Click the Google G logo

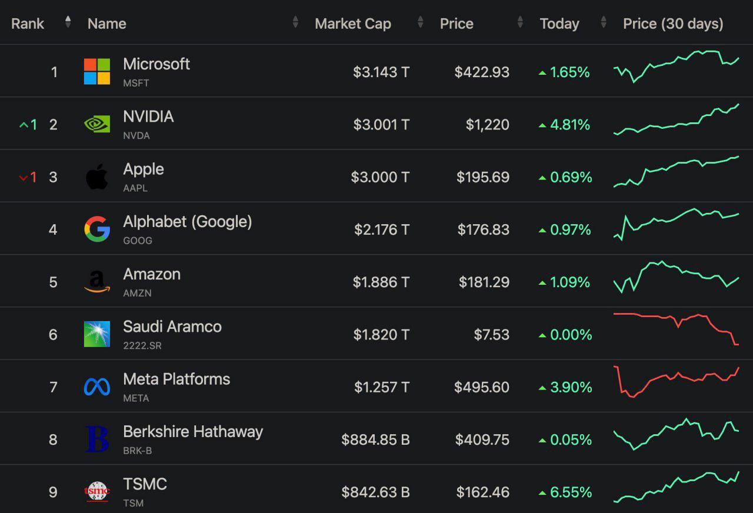pyautogui.click(x=97, y=229)
